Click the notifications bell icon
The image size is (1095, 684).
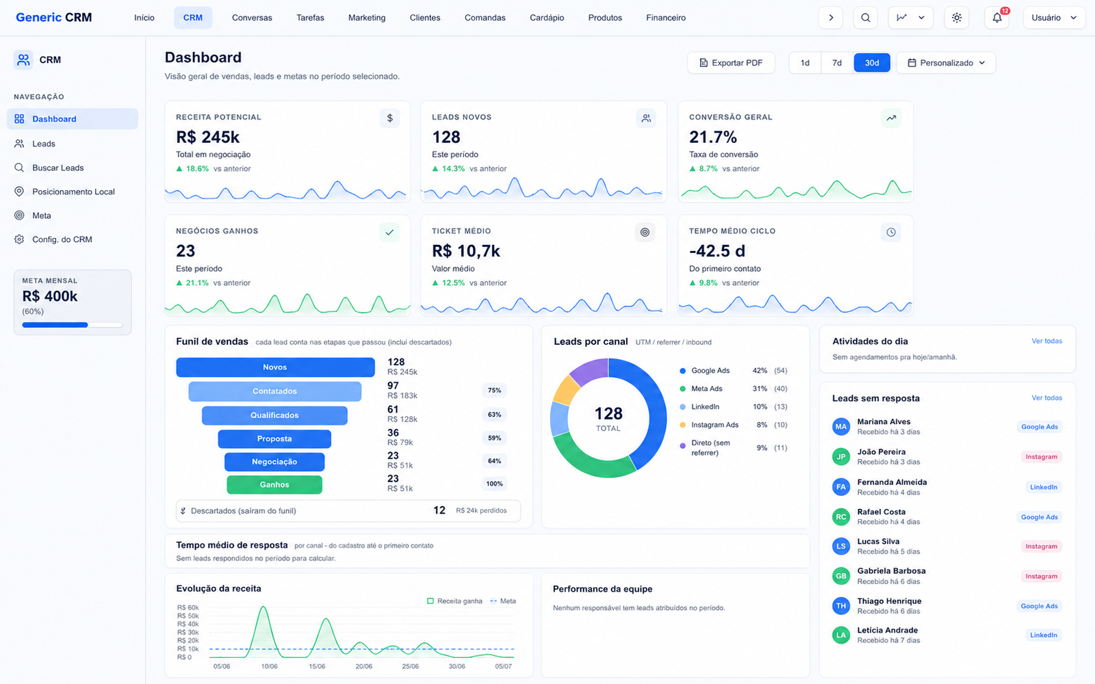[x=997, y=18]
